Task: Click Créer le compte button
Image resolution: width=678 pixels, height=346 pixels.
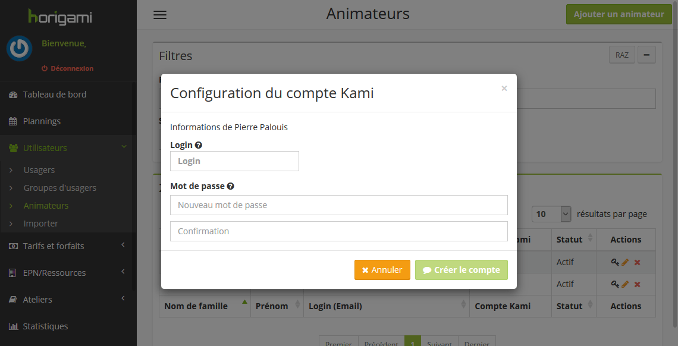Action: pos(462,270)
